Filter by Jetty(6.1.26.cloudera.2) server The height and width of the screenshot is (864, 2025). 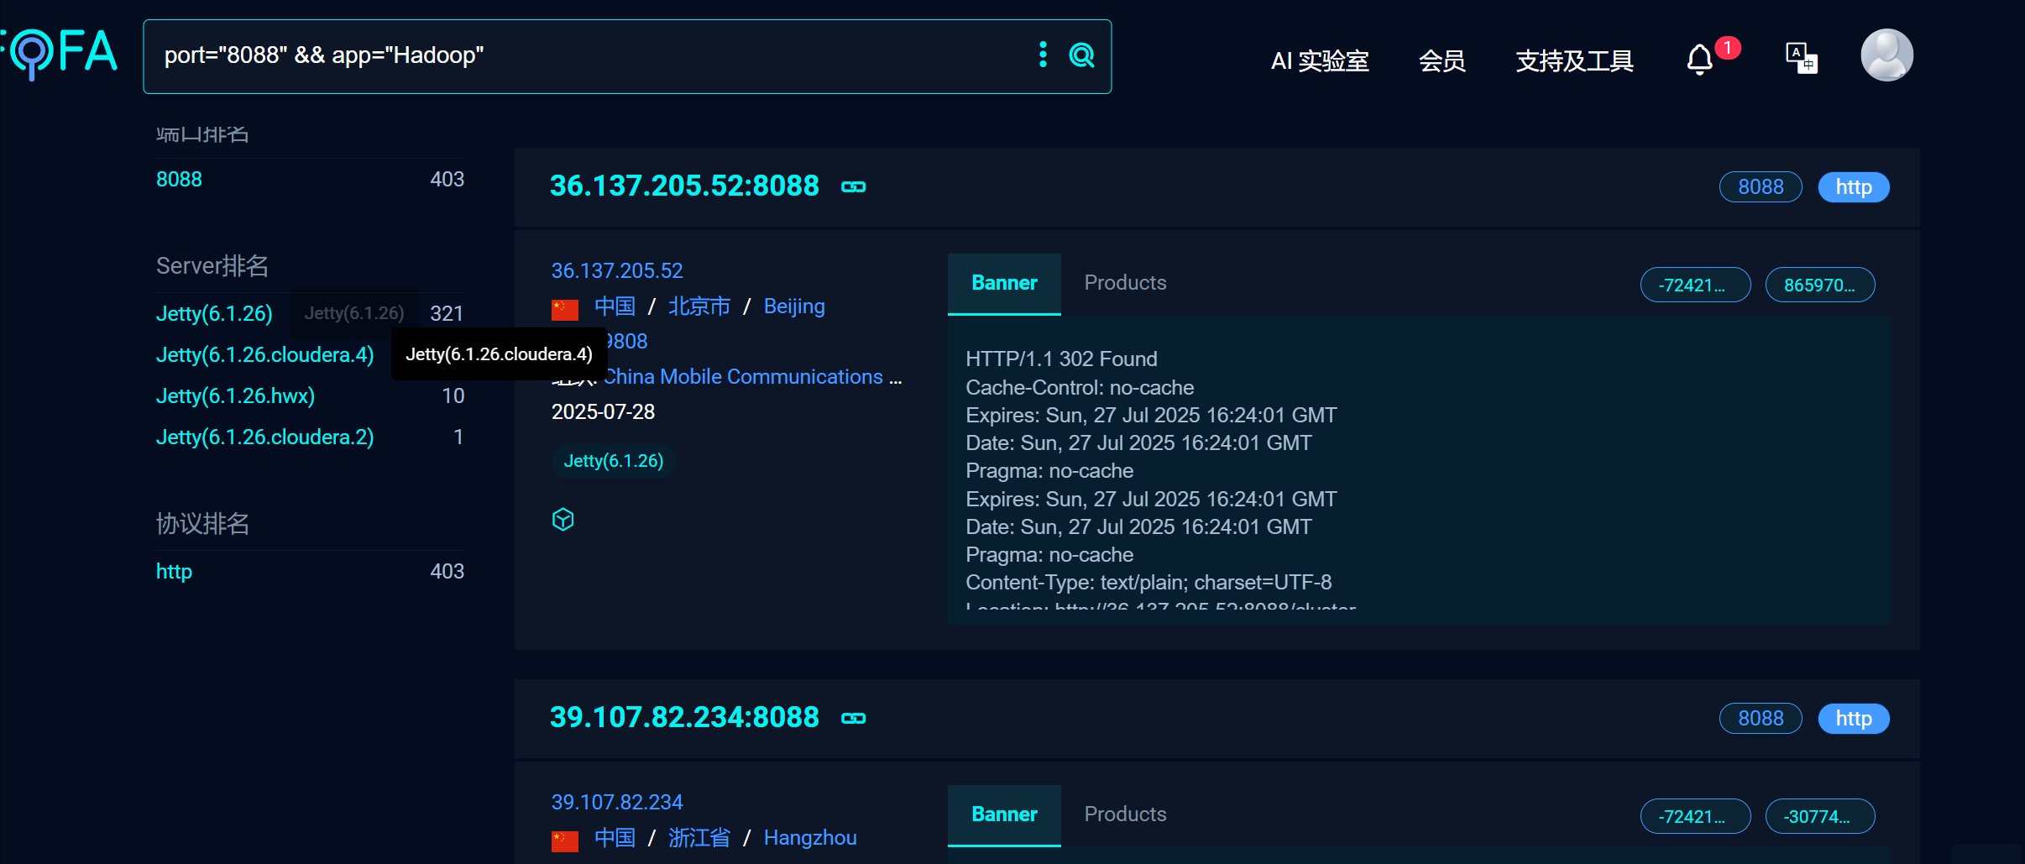point(264,437)
